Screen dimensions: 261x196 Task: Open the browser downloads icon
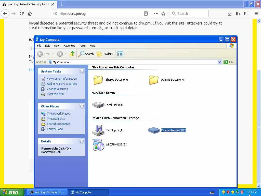click(x=230, y=14)
